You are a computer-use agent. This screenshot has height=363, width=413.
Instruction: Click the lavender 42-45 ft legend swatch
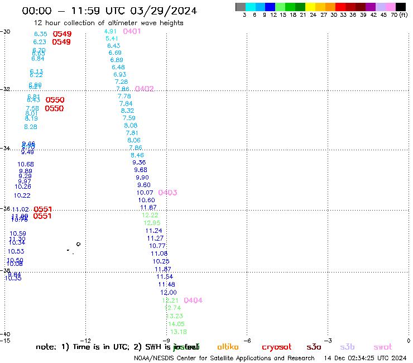380,7
